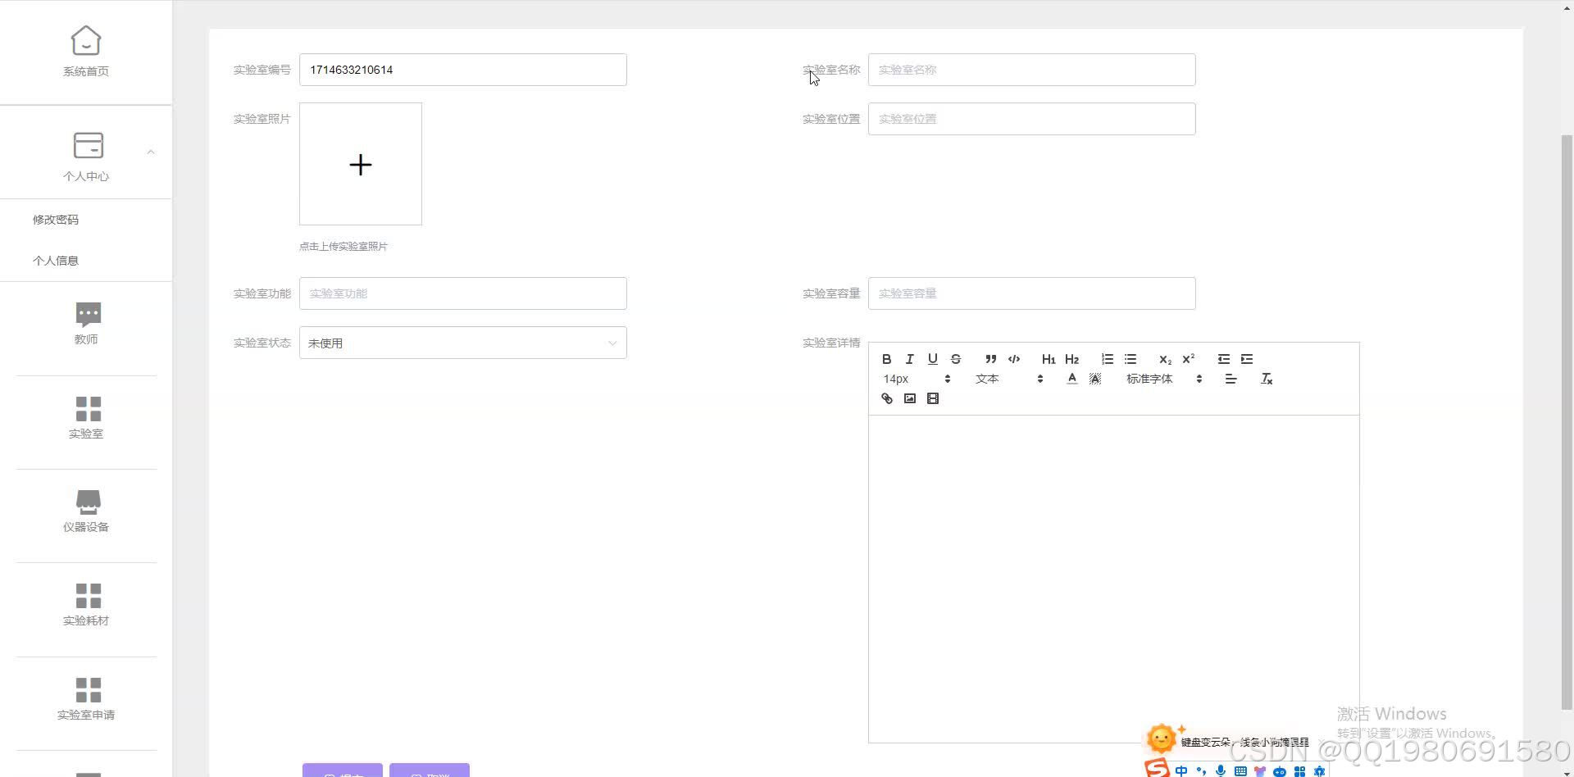Insert an image in the editor
Screen dimensions: 1574x777
tap(909, 398)
